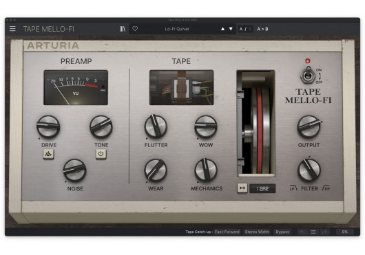Click the PREAMP section label
This screenshot has width=365, height=255.
pyautogui.click(x=76, y=61)
